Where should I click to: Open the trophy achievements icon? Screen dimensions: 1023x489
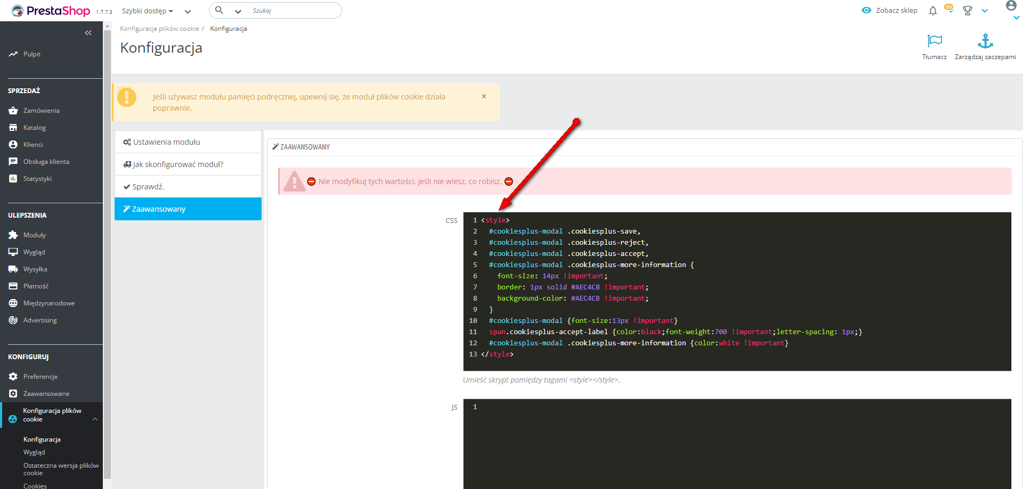(968, 11)
